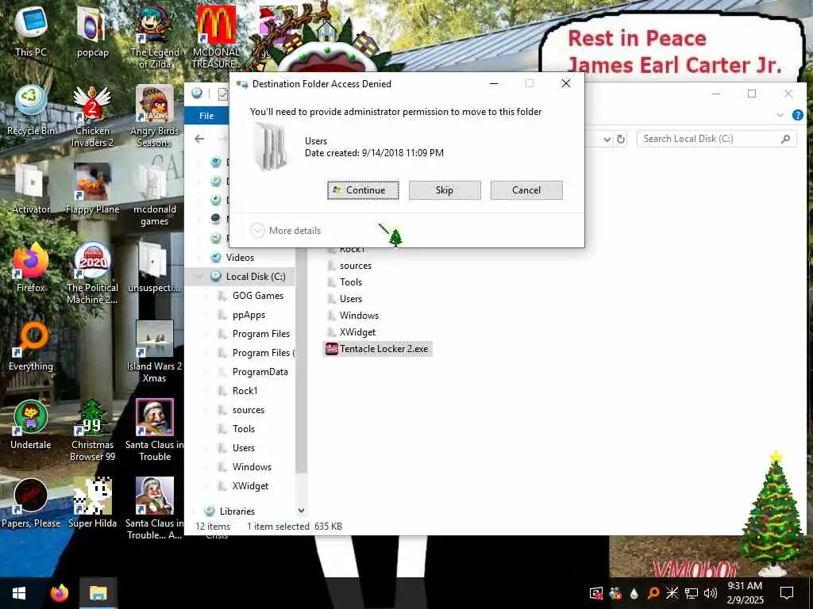Click the Everything tray search icon
The width and height of the screenshot is (813, 609).
(653, 593)
